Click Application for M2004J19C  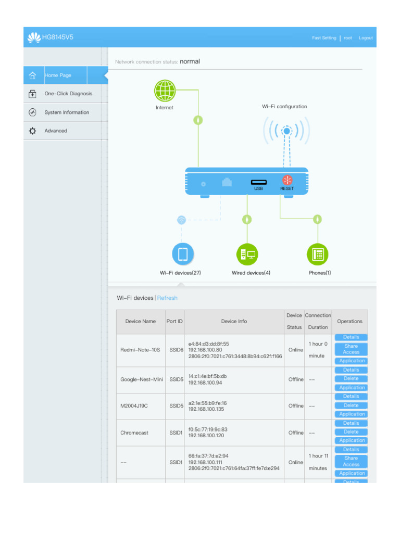[351, 414]
